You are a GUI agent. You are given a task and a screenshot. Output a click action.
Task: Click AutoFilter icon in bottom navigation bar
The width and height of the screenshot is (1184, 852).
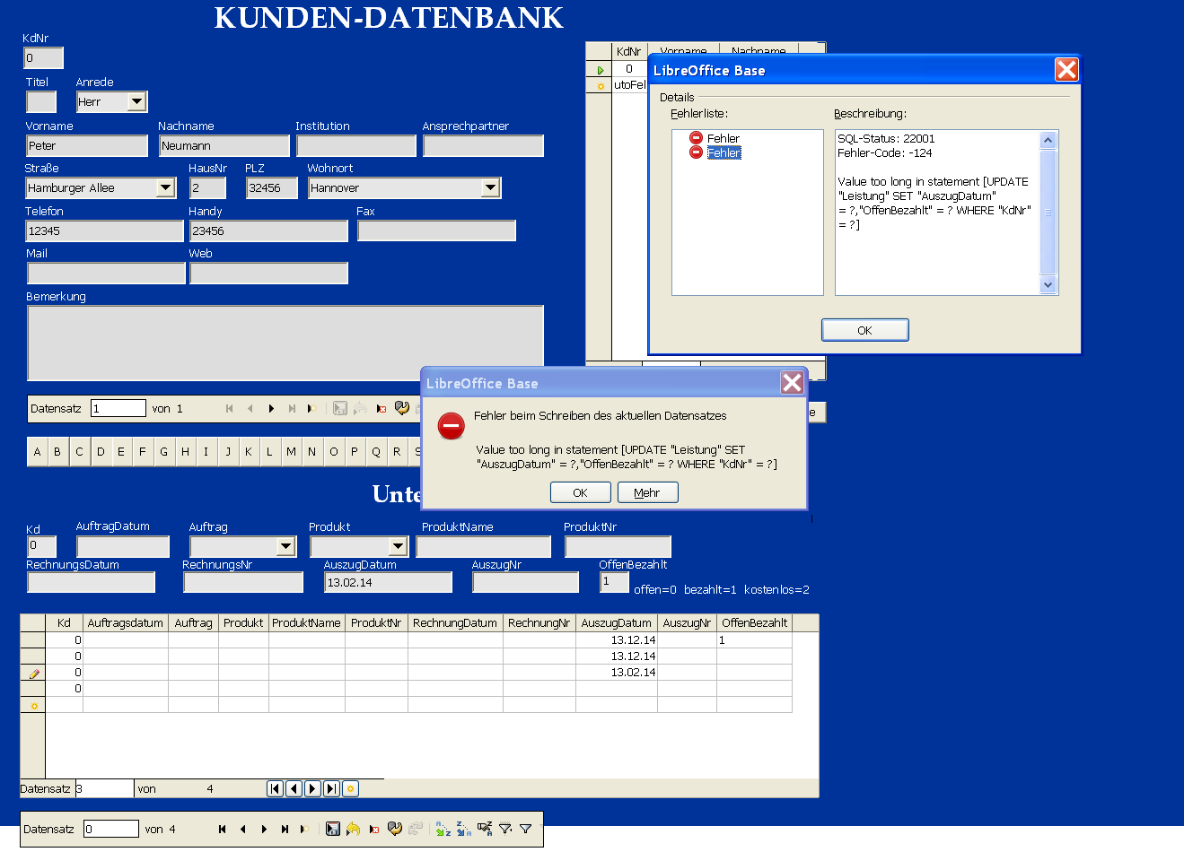tap(505, 830)
